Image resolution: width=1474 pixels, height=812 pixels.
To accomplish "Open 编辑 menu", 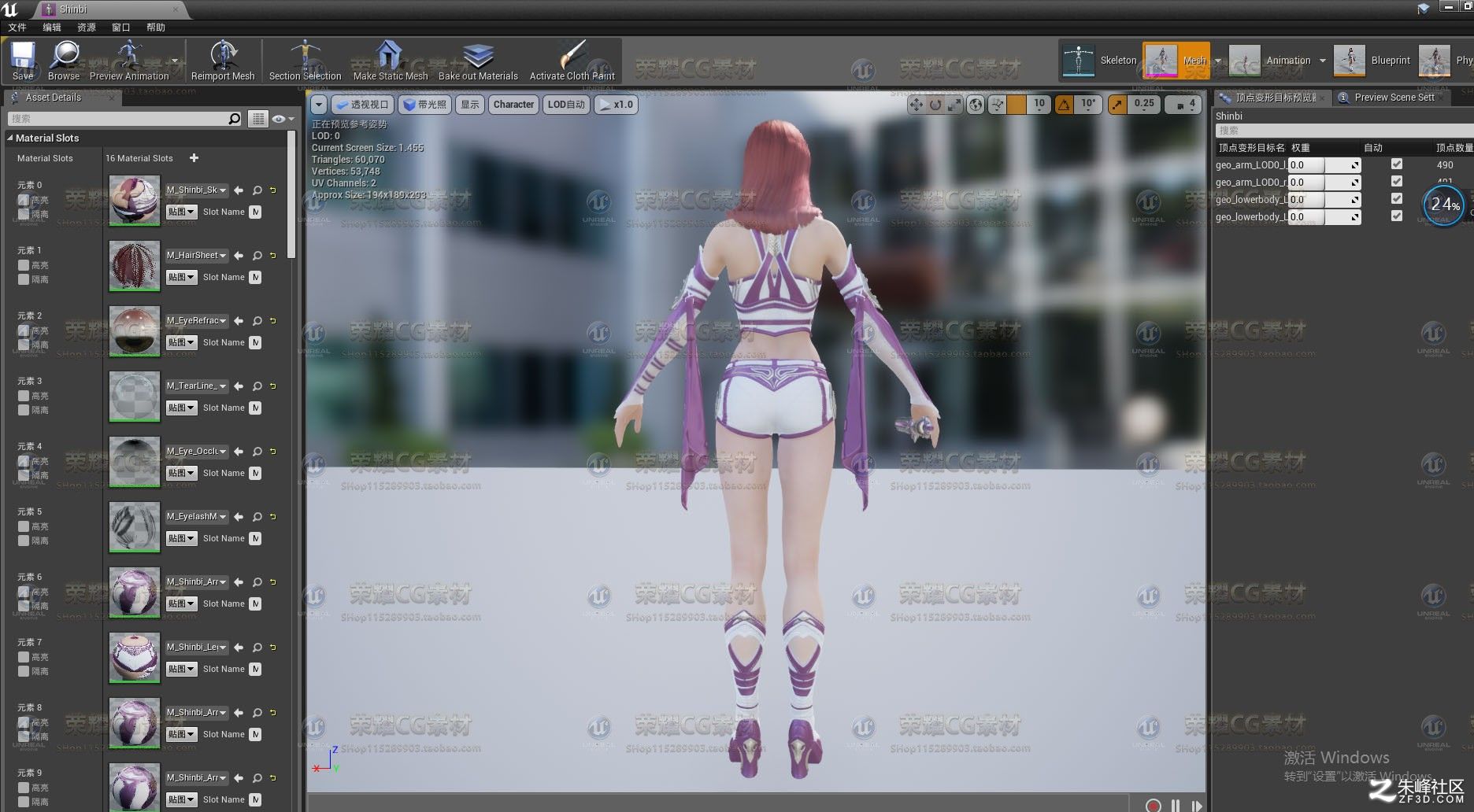I will (x=52, y=28).
